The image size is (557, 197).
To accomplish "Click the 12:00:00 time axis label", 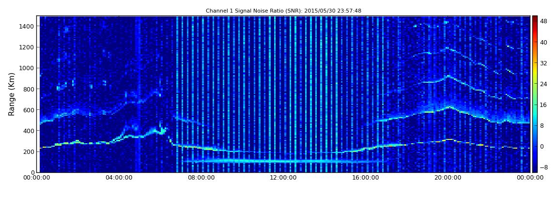I will point(284,178).
